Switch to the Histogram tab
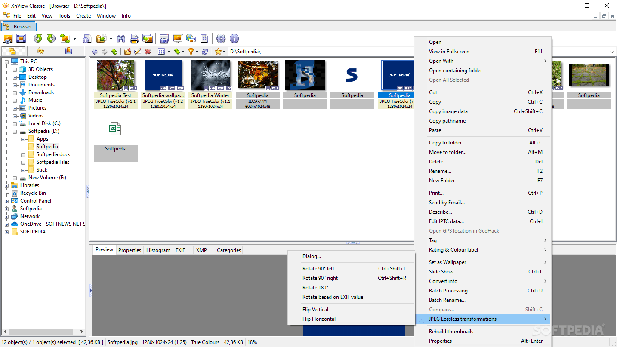 point(158,250)
